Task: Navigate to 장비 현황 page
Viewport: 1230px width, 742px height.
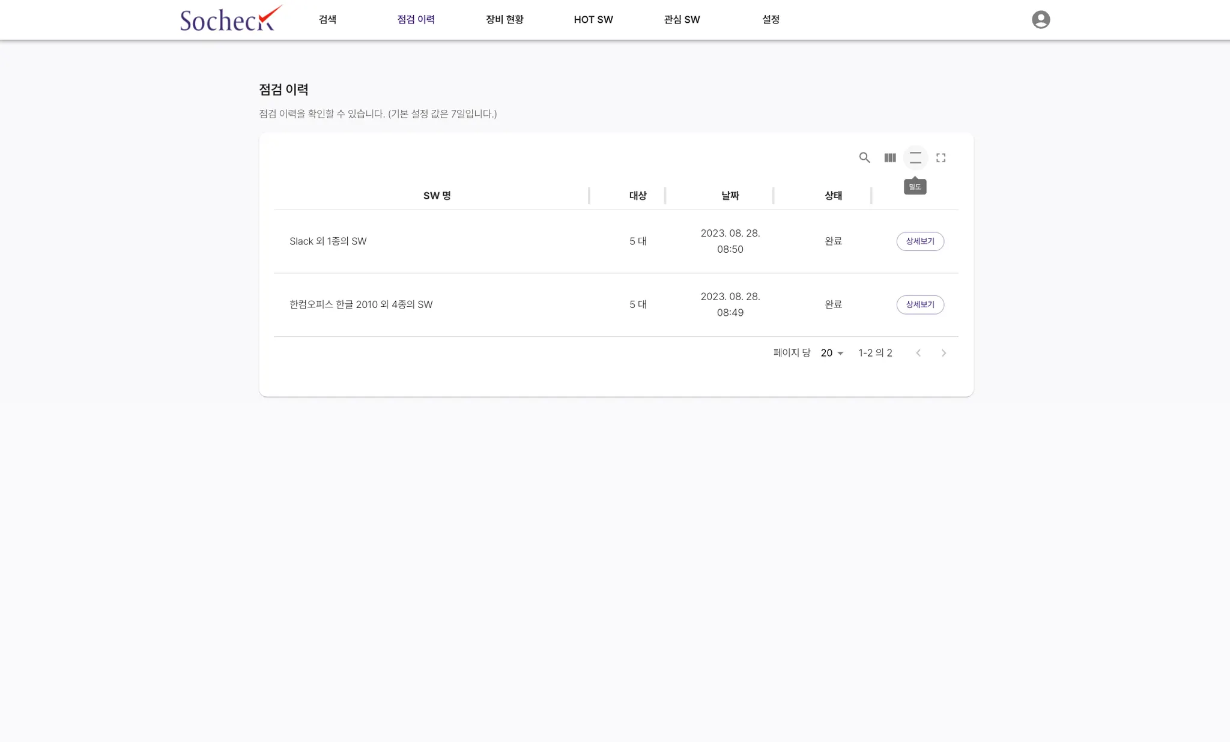Action: click(504, 20)
